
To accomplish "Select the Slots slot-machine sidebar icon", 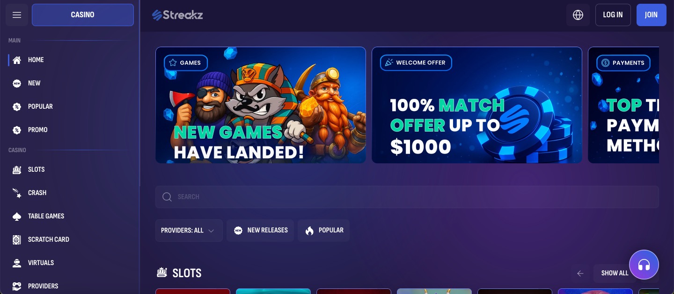I will coord(17,169).
